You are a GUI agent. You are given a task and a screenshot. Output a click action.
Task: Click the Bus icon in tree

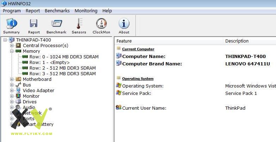pos(18,85)
